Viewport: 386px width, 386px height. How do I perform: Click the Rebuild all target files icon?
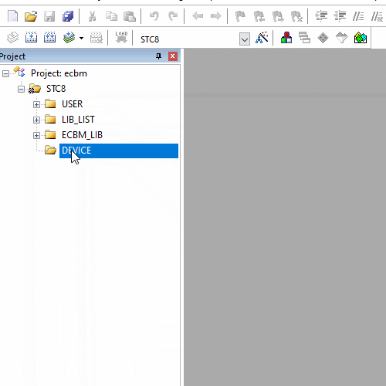coord(49,38)
